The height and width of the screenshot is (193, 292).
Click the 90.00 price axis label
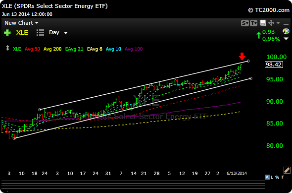[x=275, y=102]
